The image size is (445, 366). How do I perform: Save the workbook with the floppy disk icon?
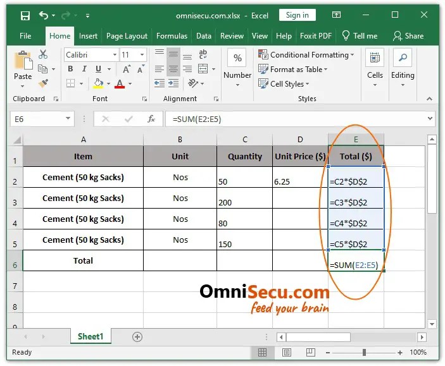[25, 16]
